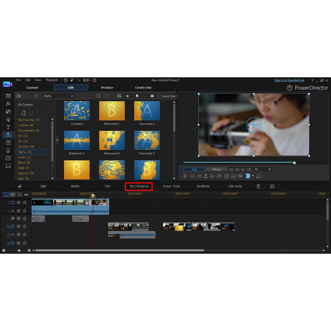Uncheck the fx effect track checkbox
The height and width of the screenshot is (331, 331).
tap(19, 219)
